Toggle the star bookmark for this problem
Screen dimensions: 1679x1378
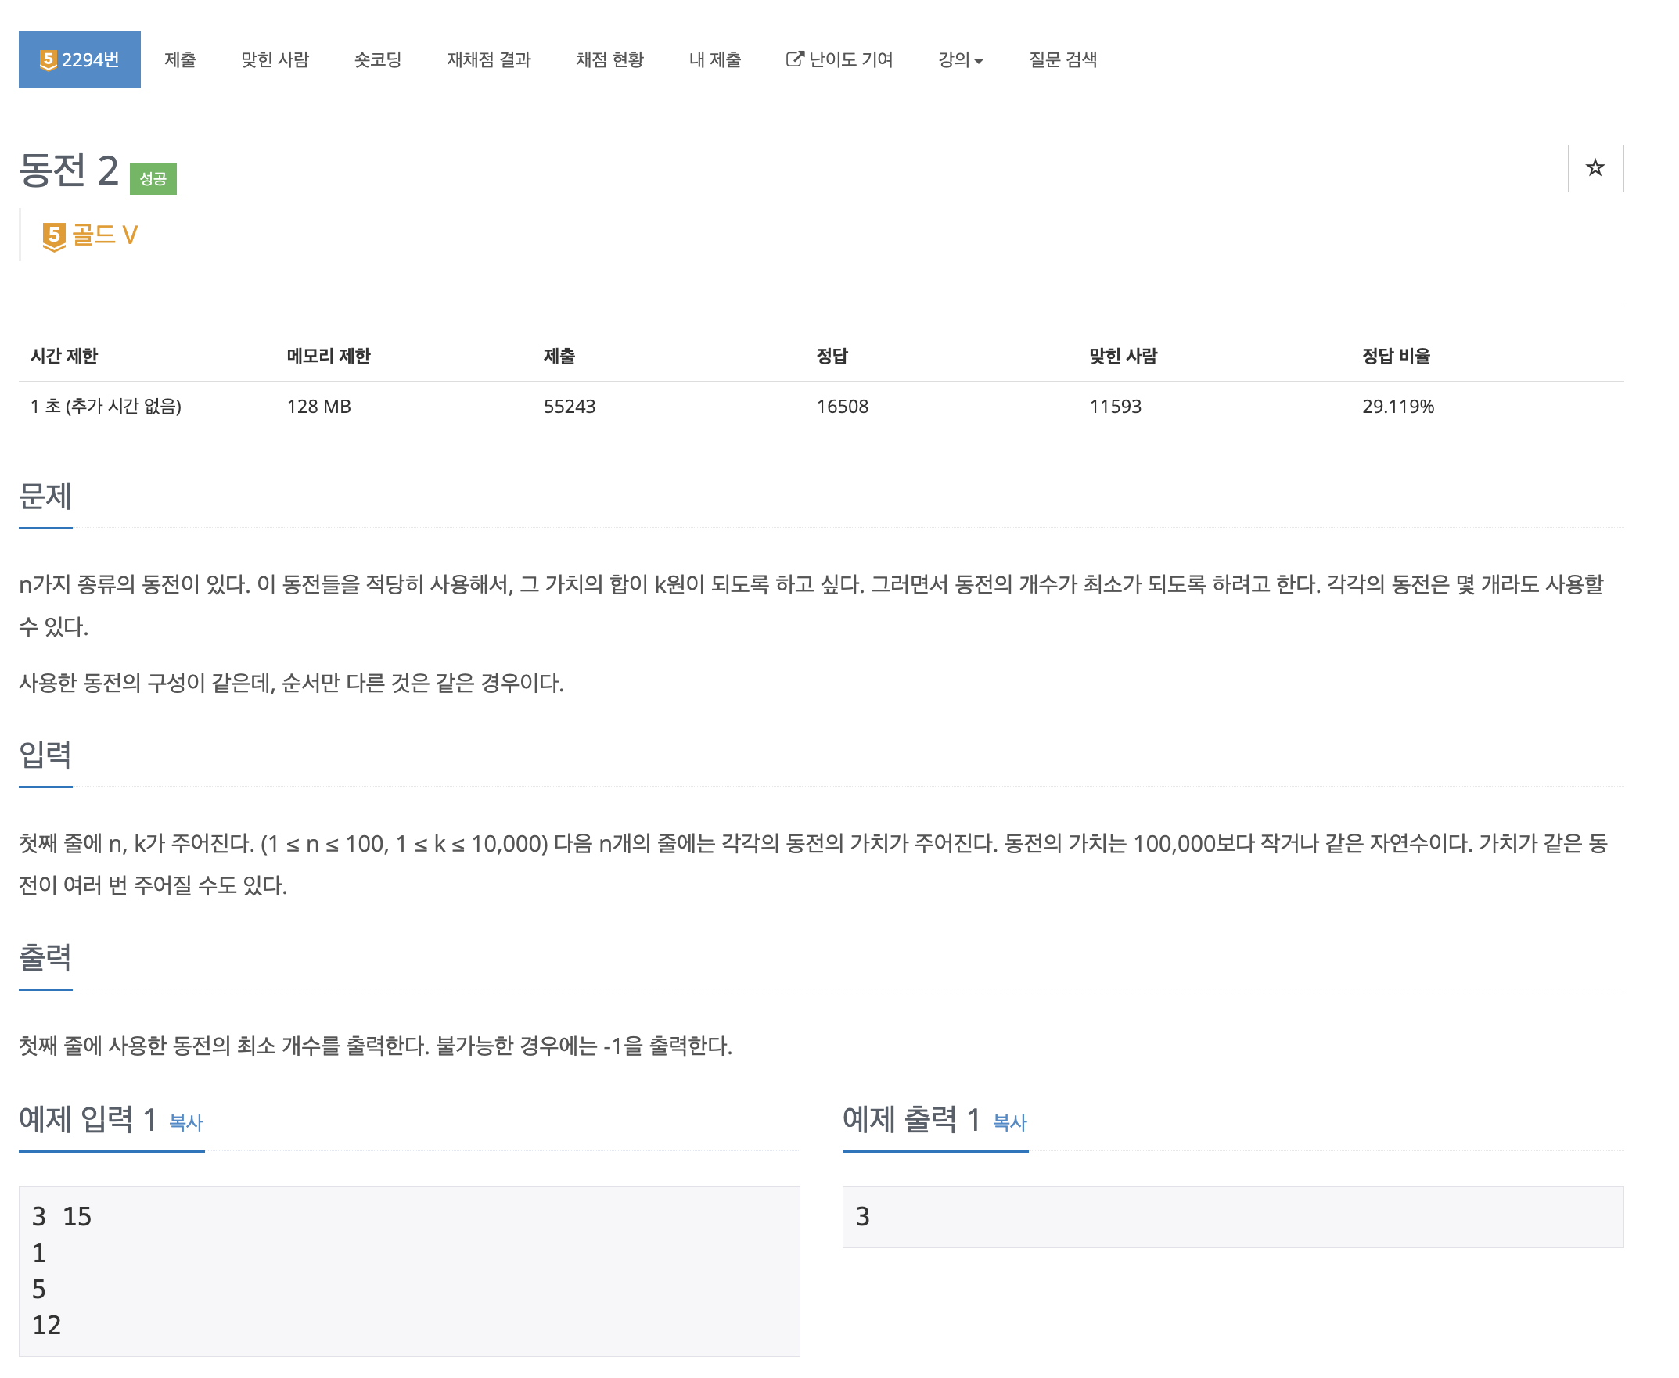pos(1595,168)
